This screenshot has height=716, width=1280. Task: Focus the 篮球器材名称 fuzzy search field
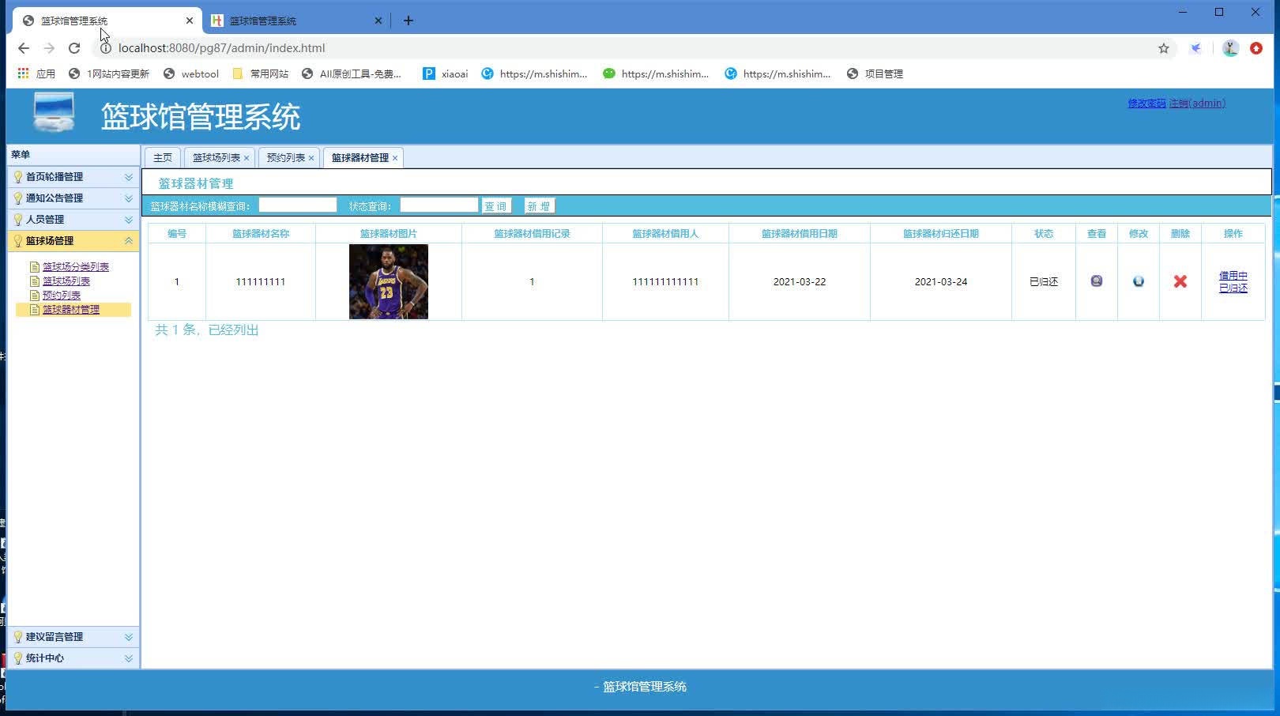(298, 205)
